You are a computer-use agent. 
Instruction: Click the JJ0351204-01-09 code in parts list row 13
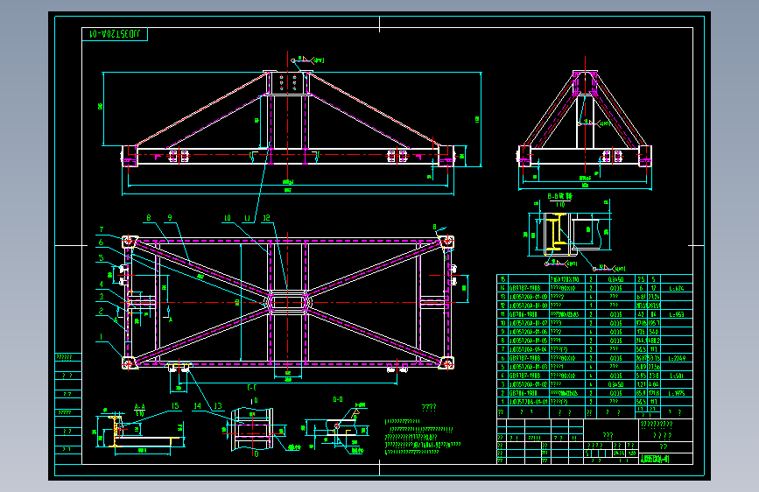click(x=528, y=297)
